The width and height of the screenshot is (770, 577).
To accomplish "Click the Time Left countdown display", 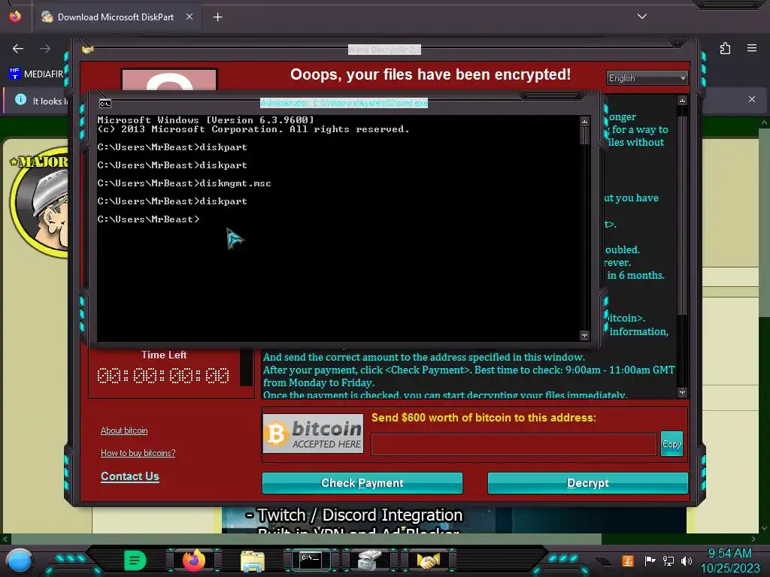I will (163, 376).
